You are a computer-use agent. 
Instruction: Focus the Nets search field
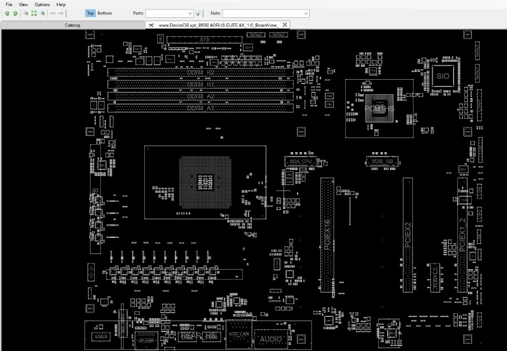[263, 13]
